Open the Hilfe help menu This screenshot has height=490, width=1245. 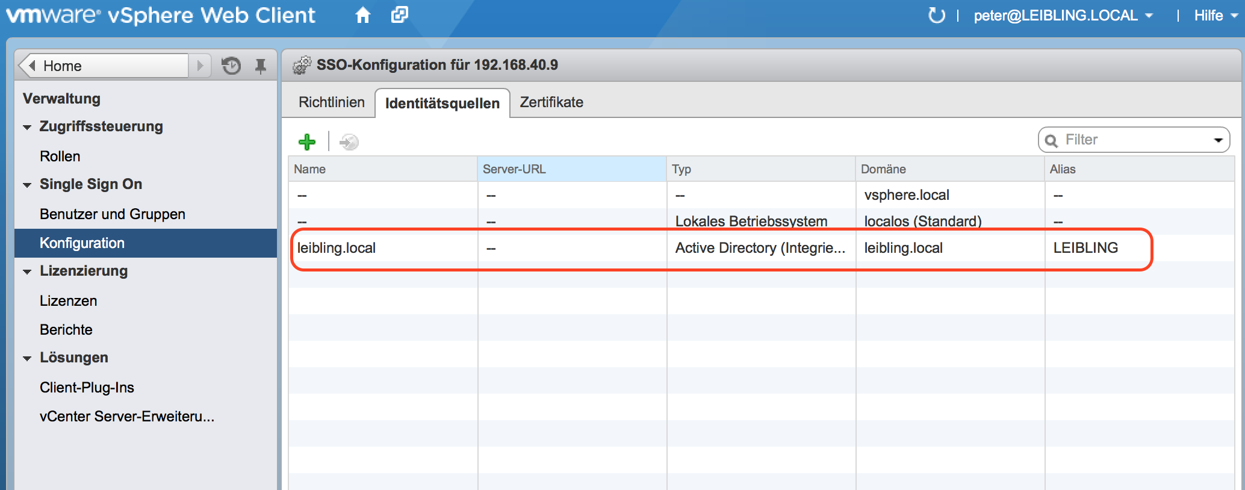[1215, 16]
